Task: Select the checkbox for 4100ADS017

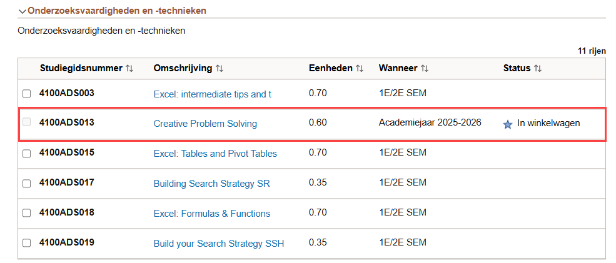Action: coord(26,183)
